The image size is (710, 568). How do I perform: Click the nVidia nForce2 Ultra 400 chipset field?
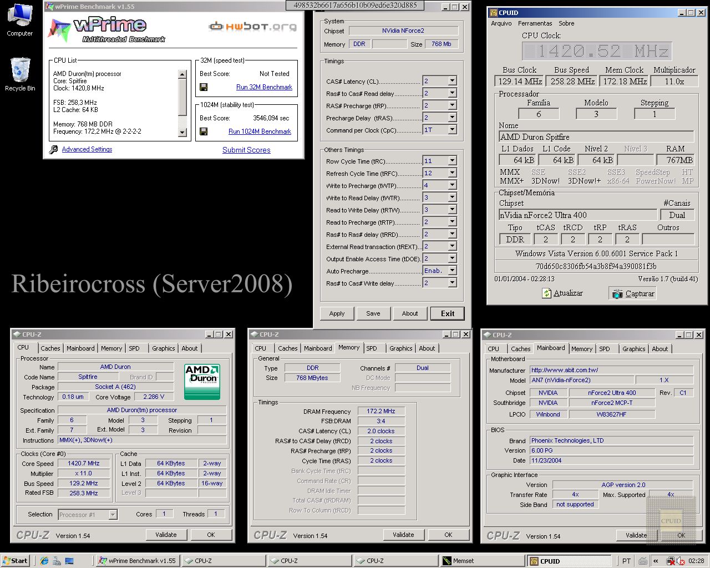[x=578, y=215]
